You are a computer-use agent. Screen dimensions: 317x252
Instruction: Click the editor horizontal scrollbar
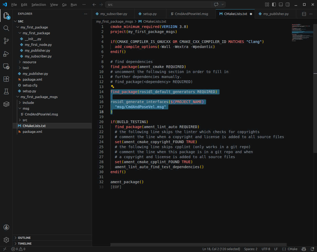click(198, 245)
